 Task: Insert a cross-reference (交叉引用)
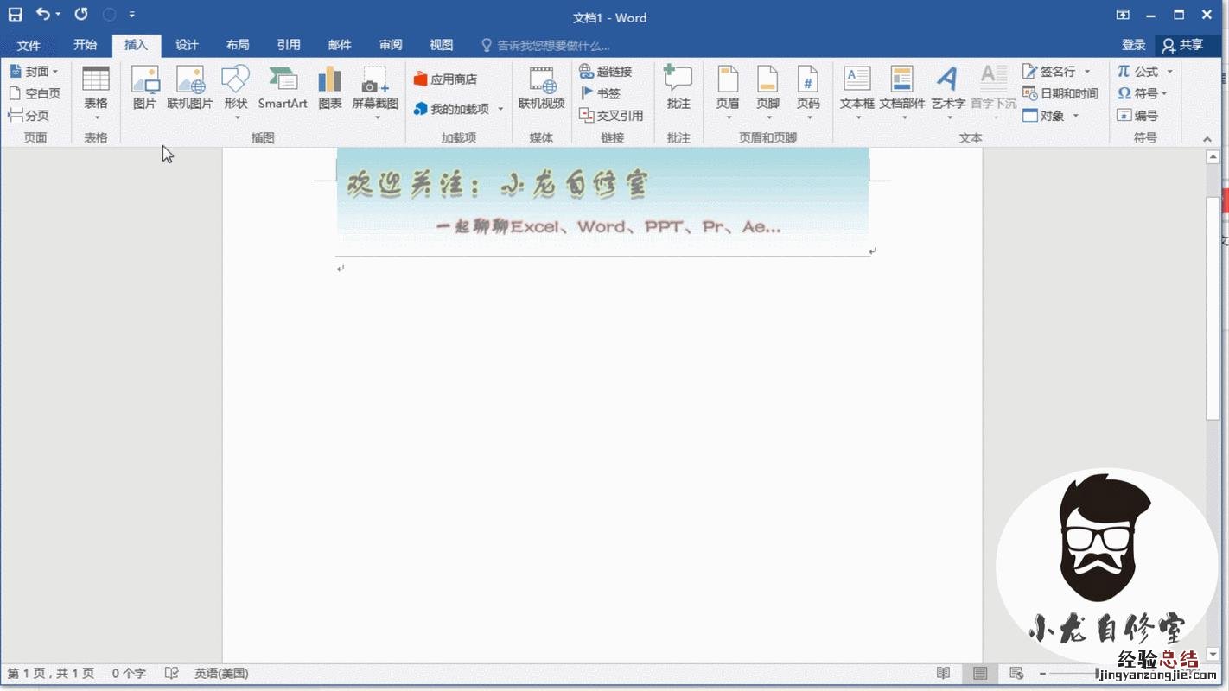point(611,115)
